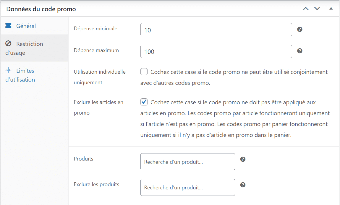Open the Exclure les produits search box
The image size is (340, 205).
[x=187, y=187]
